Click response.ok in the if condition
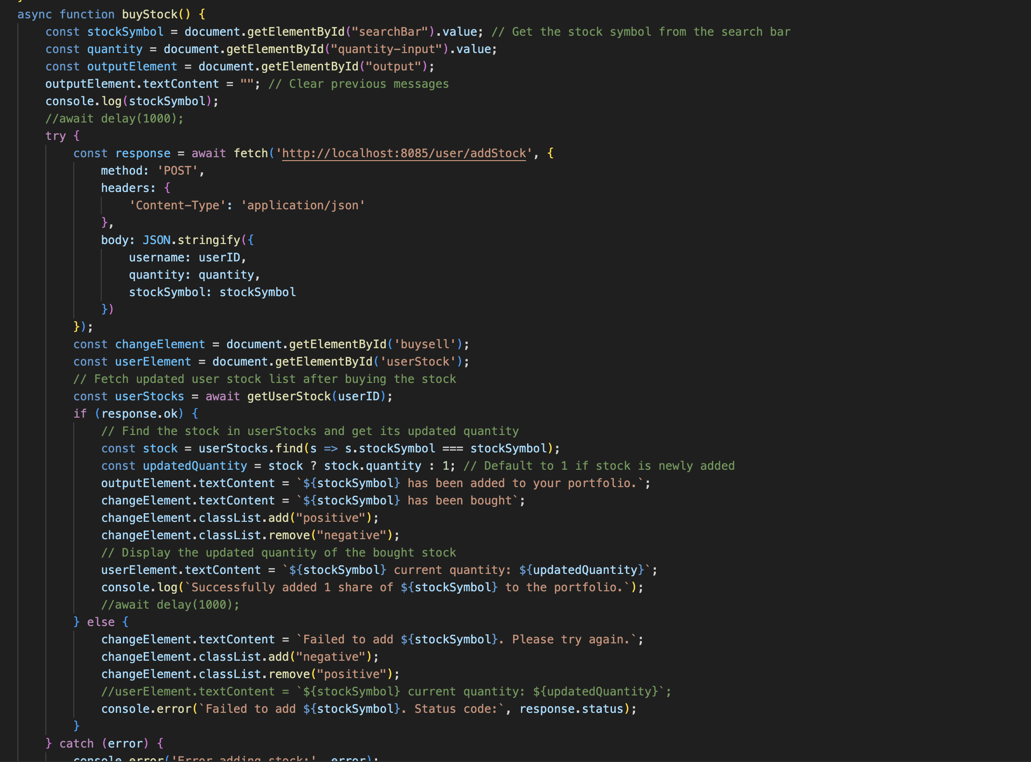The width and height of the screenshot is (1031, 762). pos(139,414)
